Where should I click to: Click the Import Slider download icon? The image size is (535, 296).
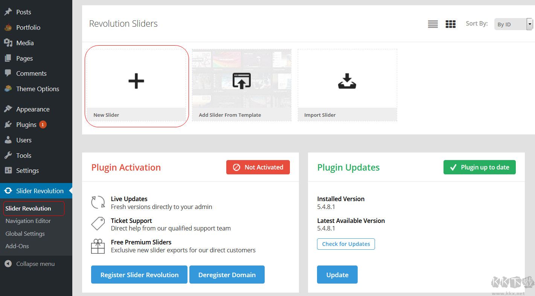(347, 81)
